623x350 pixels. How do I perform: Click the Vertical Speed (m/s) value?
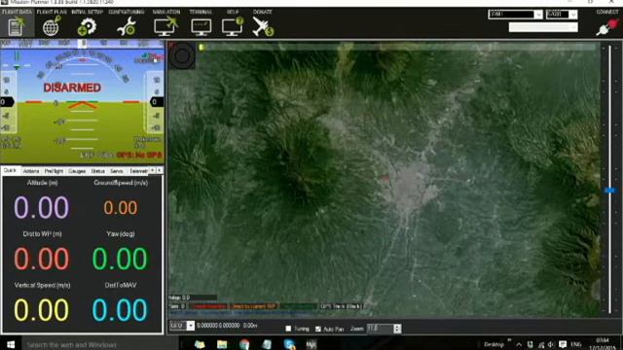pos(42,310)
